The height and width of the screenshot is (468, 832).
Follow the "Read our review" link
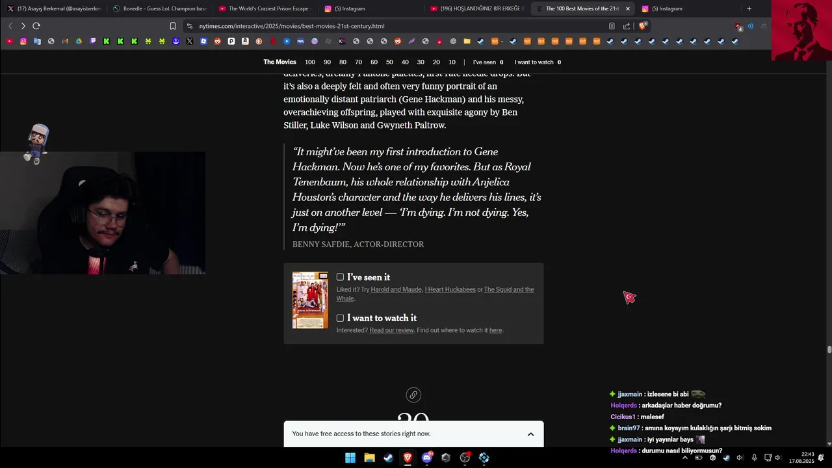[391, 330]
